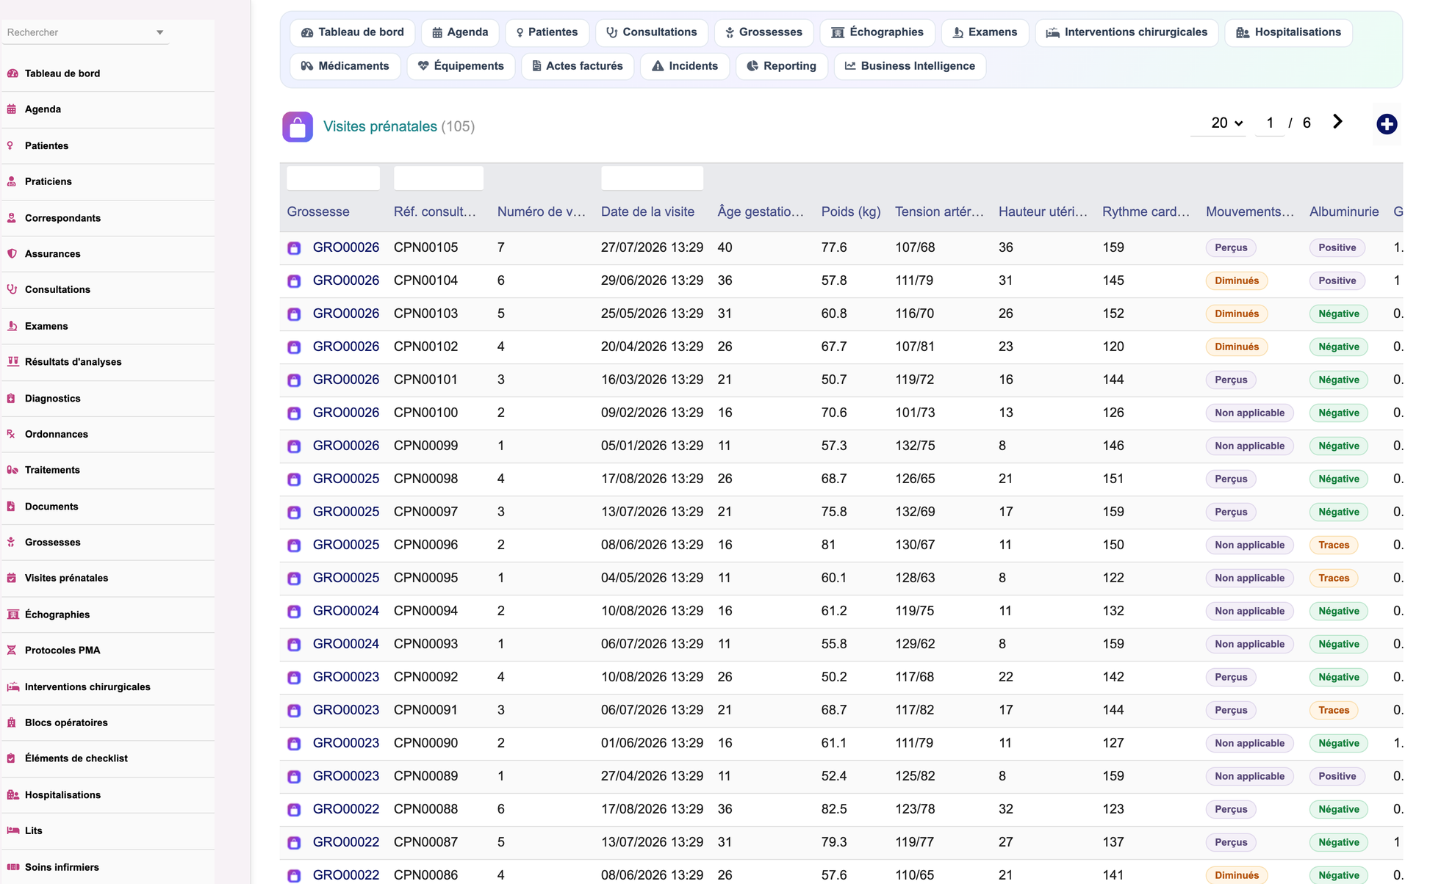Open the Équipements tab
This screenshot has width=1430, height=884.
[461, 66]
